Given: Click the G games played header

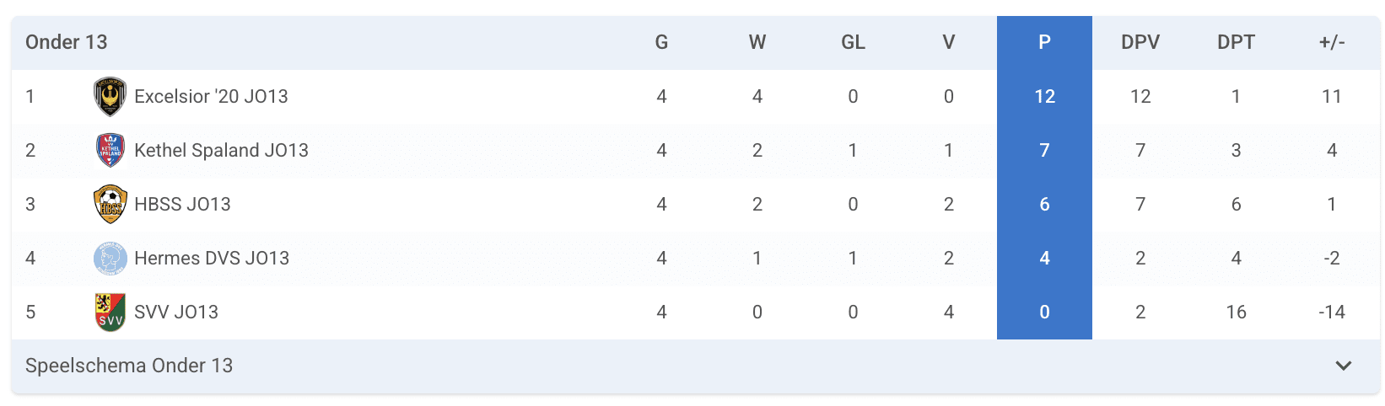Looking at the screenshot, I should (661, 43).
